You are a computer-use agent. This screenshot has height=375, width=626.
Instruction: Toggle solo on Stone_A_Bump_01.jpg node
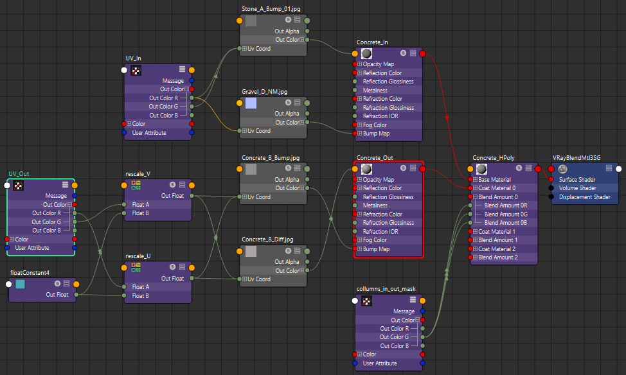coord(288,19)
